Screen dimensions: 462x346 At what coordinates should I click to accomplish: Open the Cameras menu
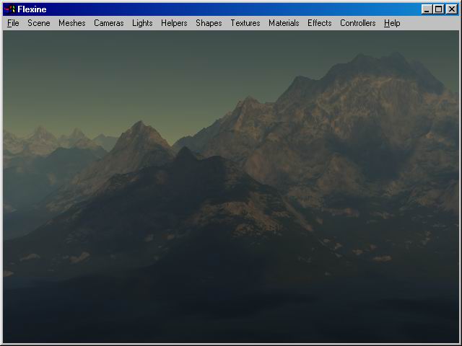[x=109, y=23]
